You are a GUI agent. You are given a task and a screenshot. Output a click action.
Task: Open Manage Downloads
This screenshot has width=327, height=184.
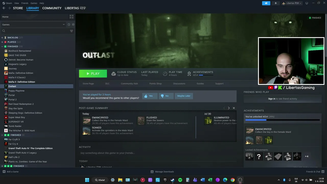tap(162, 171)
